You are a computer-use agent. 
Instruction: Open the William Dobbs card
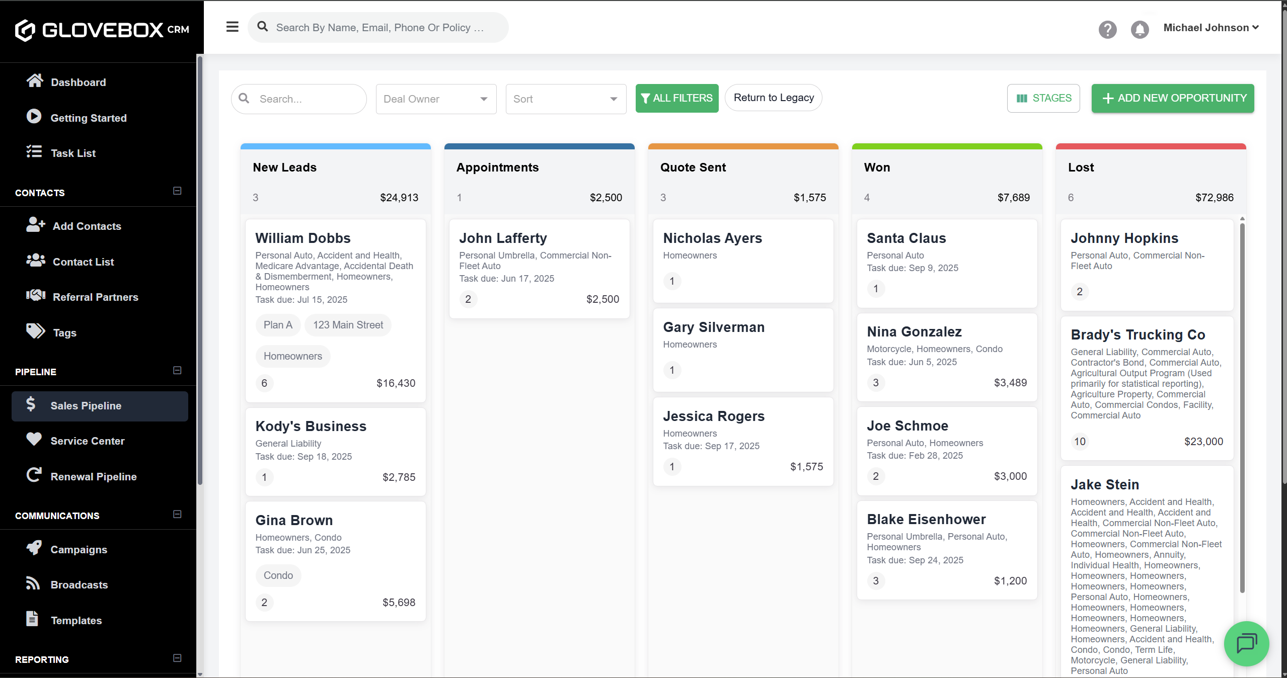click(x=335, y=310)
